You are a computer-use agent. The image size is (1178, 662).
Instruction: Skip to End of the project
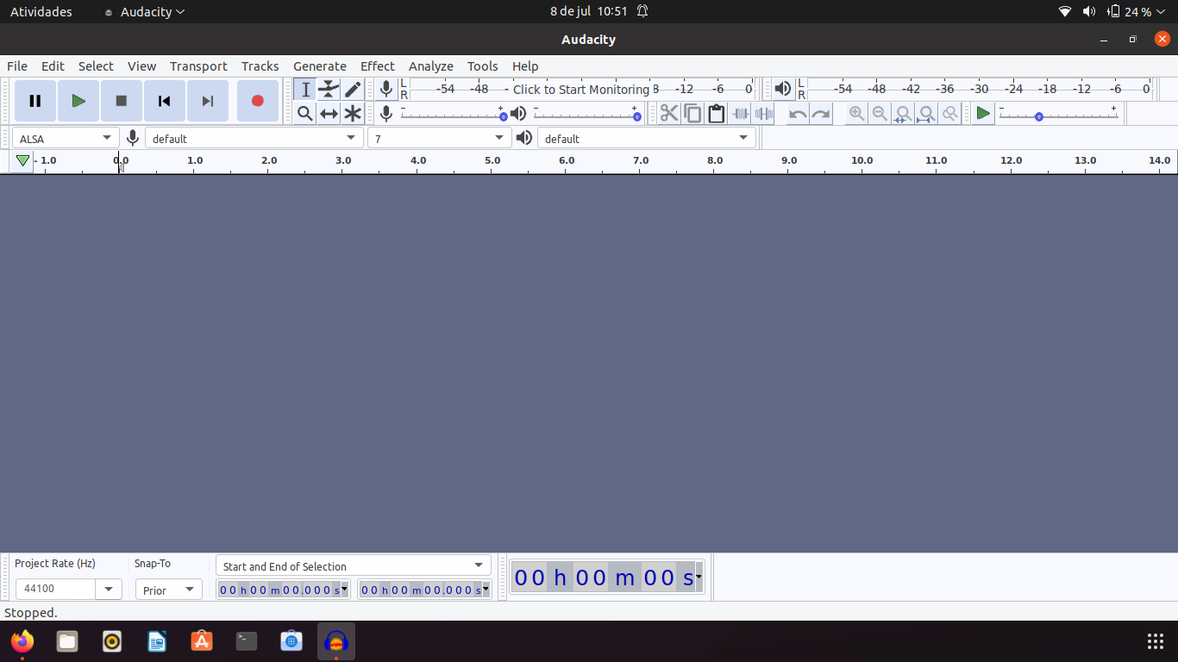tap(208, 101)
